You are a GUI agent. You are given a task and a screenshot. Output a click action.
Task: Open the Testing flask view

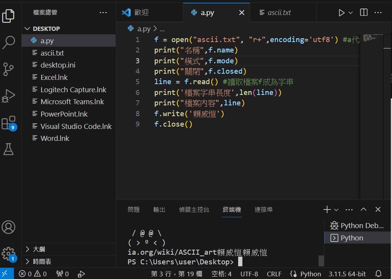(x=8, y=149)
